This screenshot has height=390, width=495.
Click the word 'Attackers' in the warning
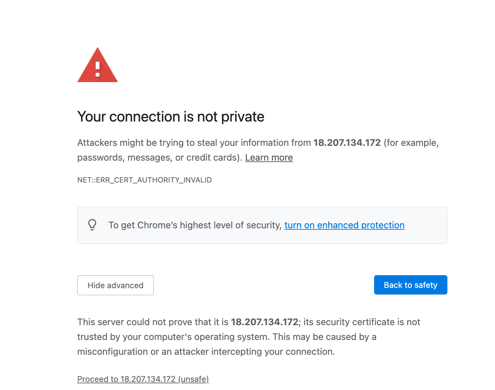pyautogui.click(x=97, y=143)
